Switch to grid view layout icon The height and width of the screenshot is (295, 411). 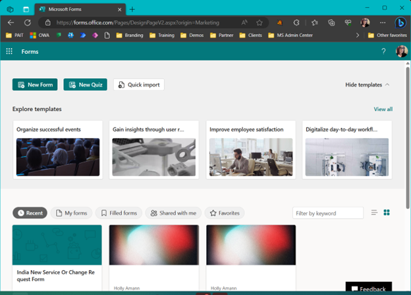[x=387, y=213]
